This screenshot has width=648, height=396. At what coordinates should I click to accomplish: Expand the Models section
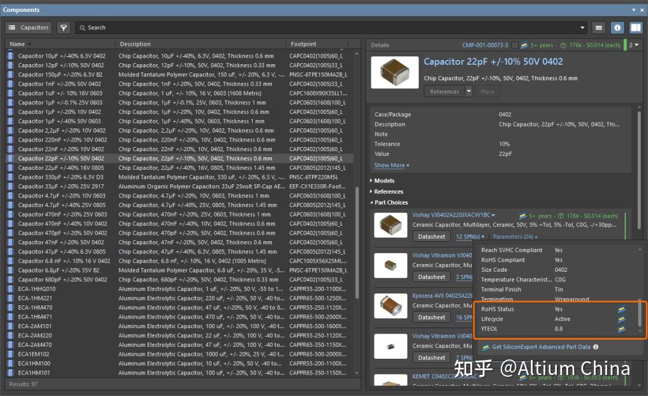(x=382, y=181)
